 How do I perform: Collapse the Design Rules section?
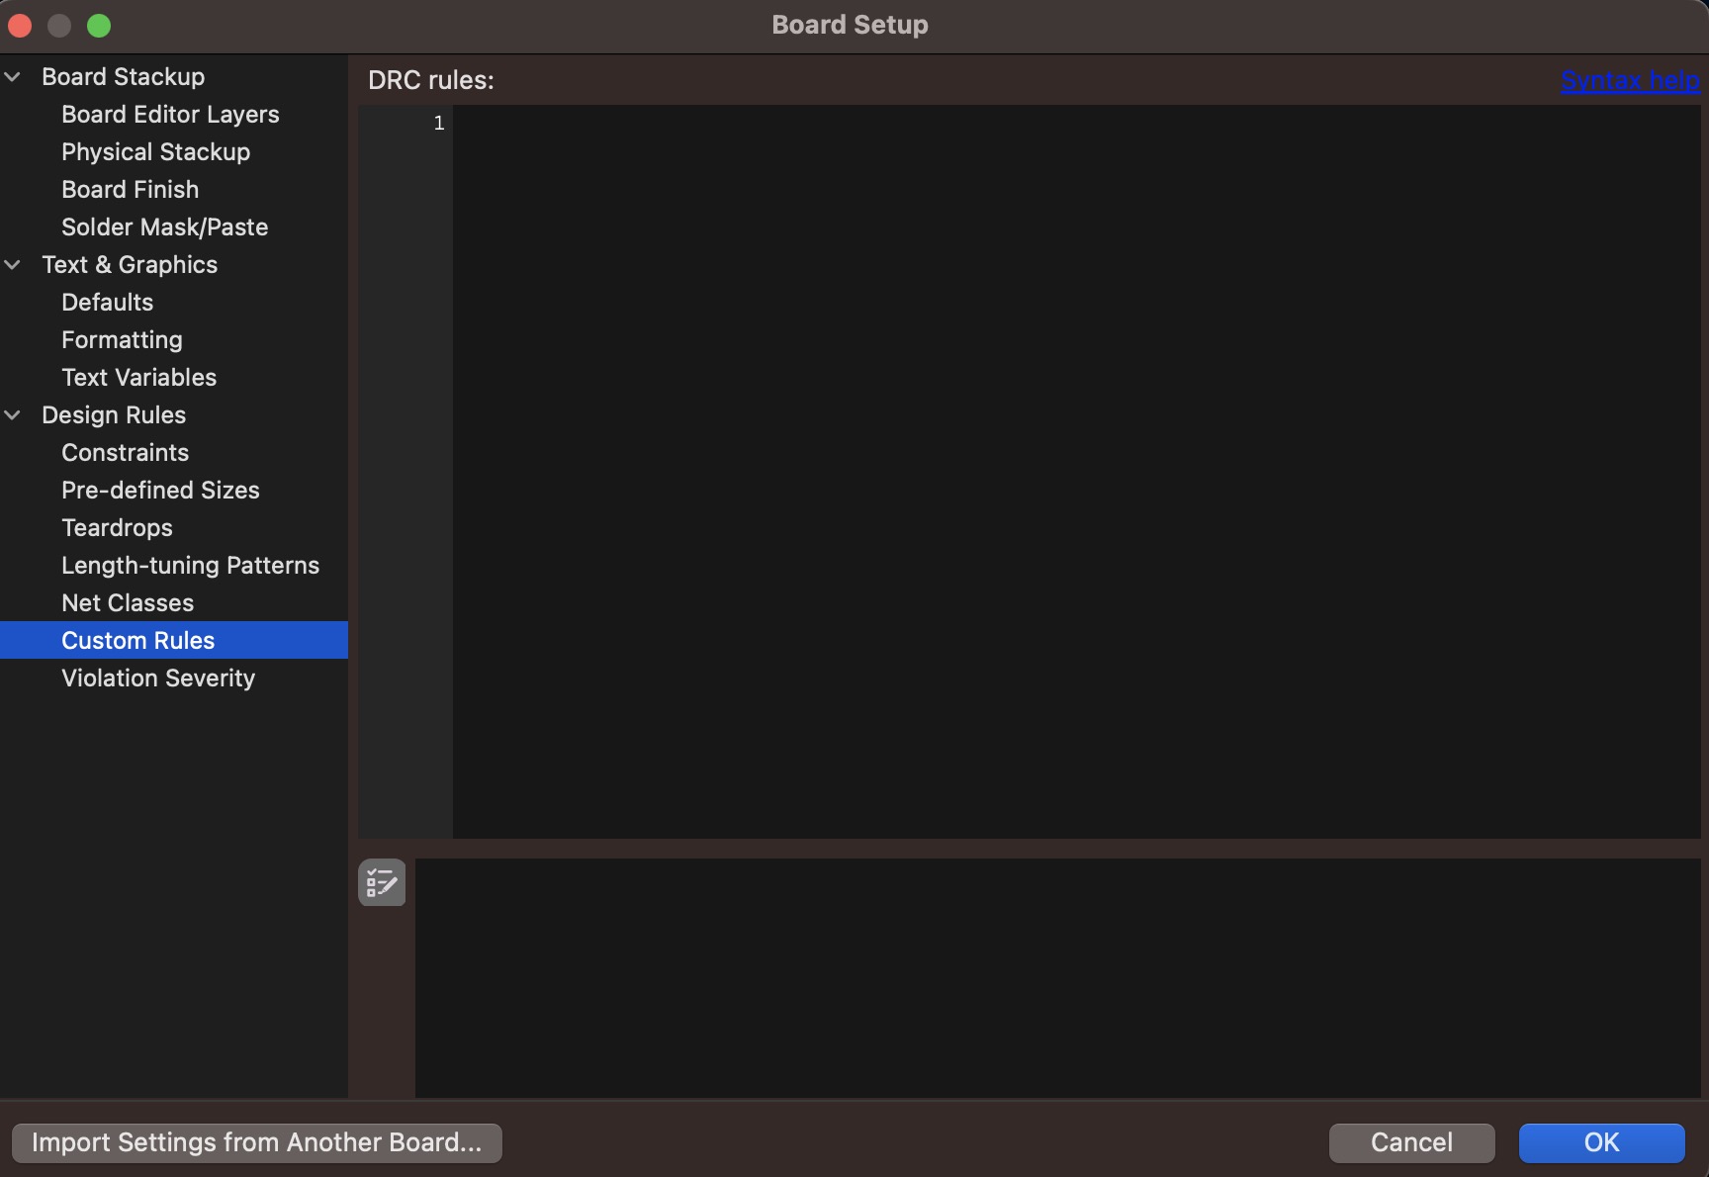pos(13,414)
